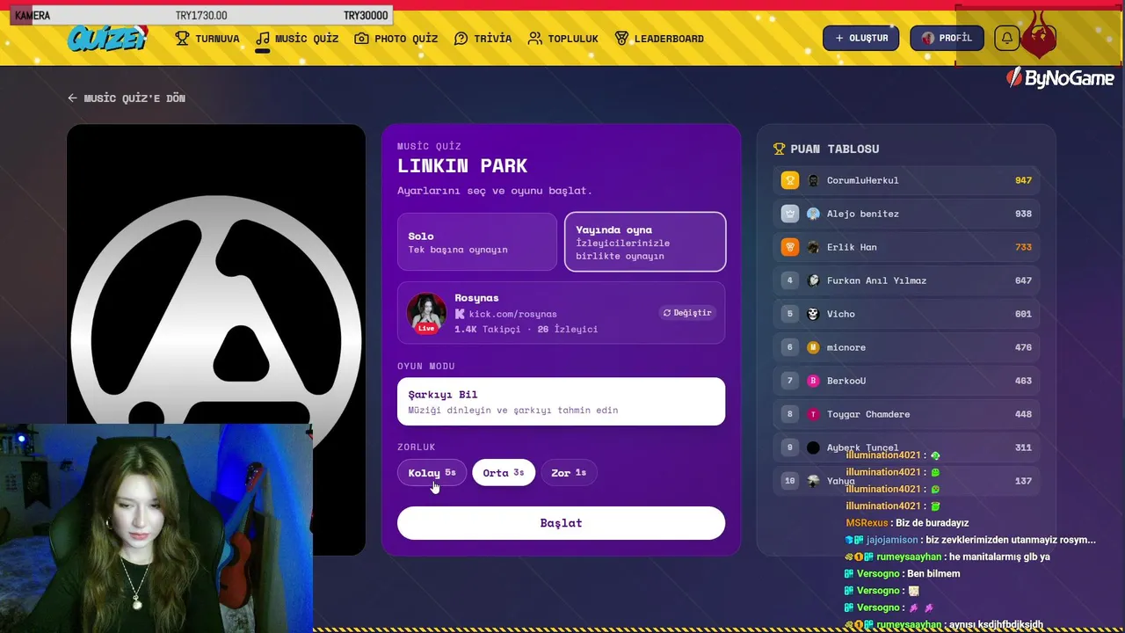This screenshot has width=1125, height=633.
Task: Select Şarkıyı Bil game mode
Action: (x=561, y=402)
